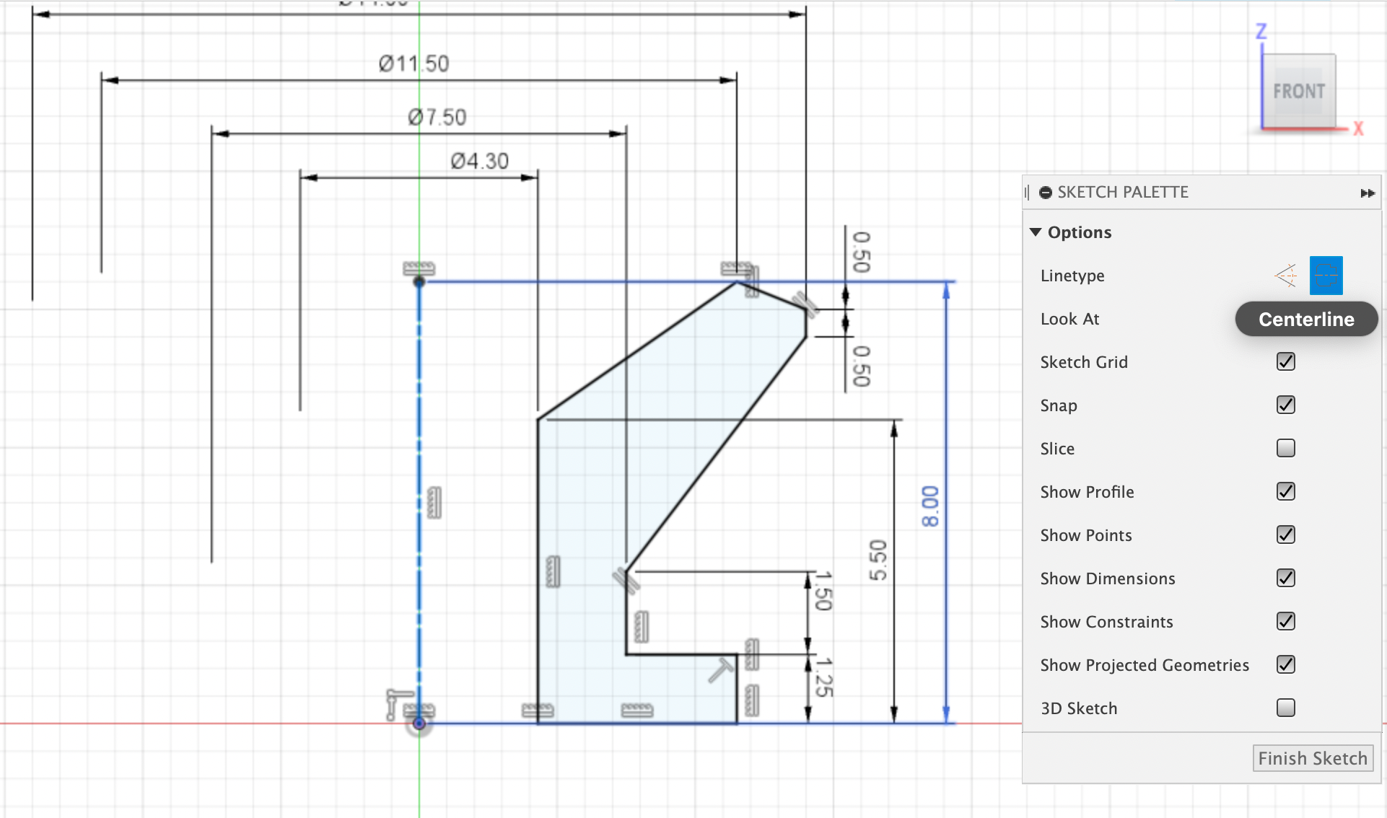Click the FRONT face of view cube
The image size is (1387, 818).
point(1298,92)
